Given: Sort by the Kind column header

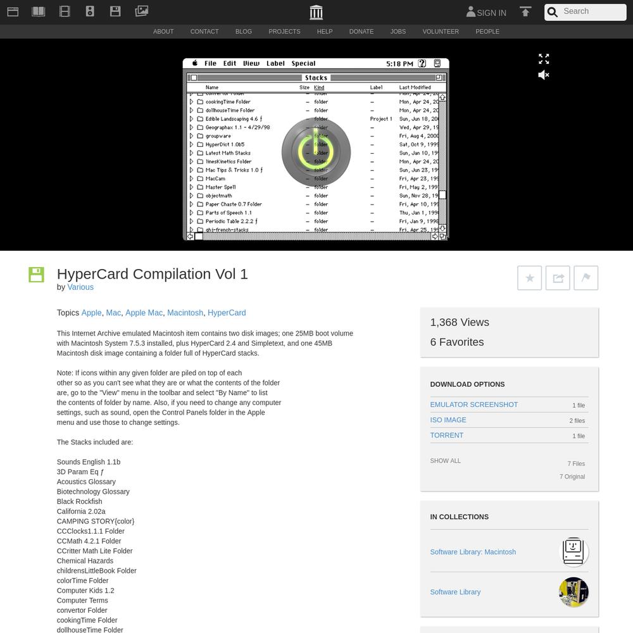Looking at the screenshot, I should (x=319, y=87).
